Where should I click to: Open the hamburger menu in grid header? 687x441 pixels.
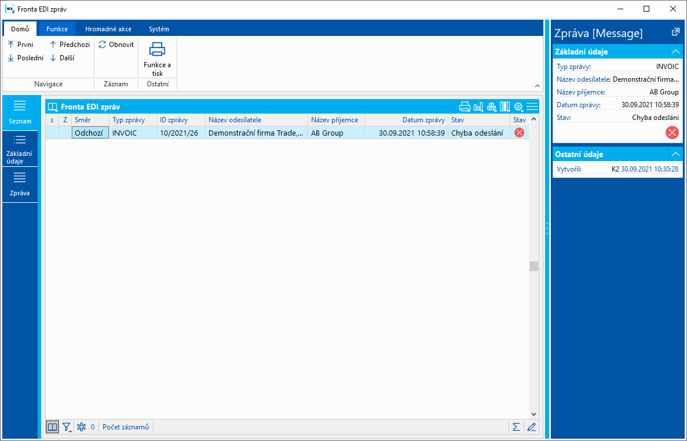tap(532, 107)
